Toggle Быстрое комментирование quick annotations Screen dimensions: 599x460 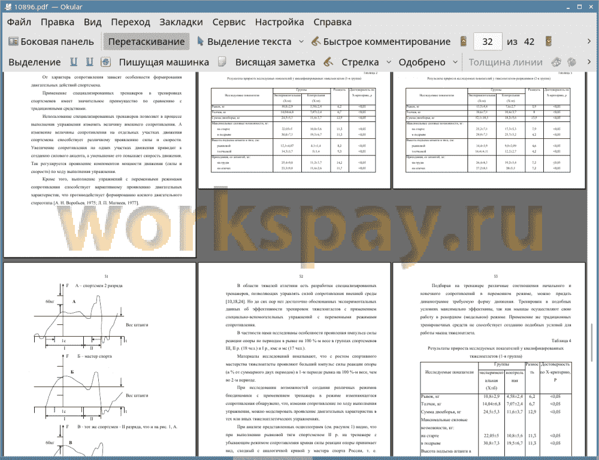tap(381, 42)
